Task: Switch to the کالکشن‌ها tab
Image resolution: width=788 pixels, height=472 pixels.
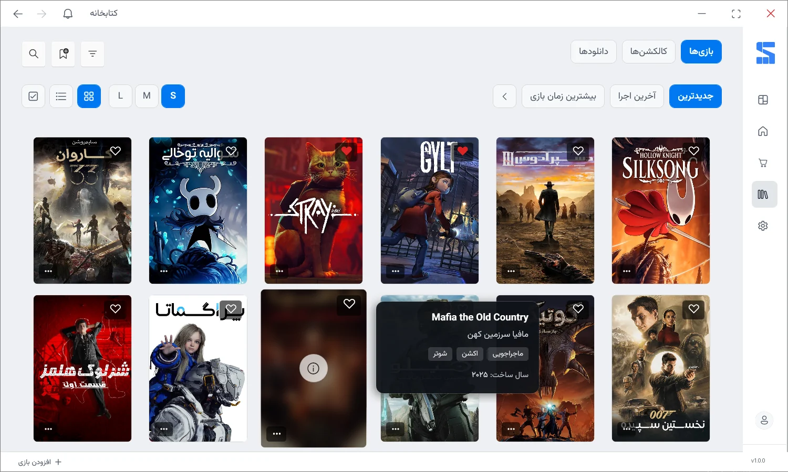Action: (649, 51)
